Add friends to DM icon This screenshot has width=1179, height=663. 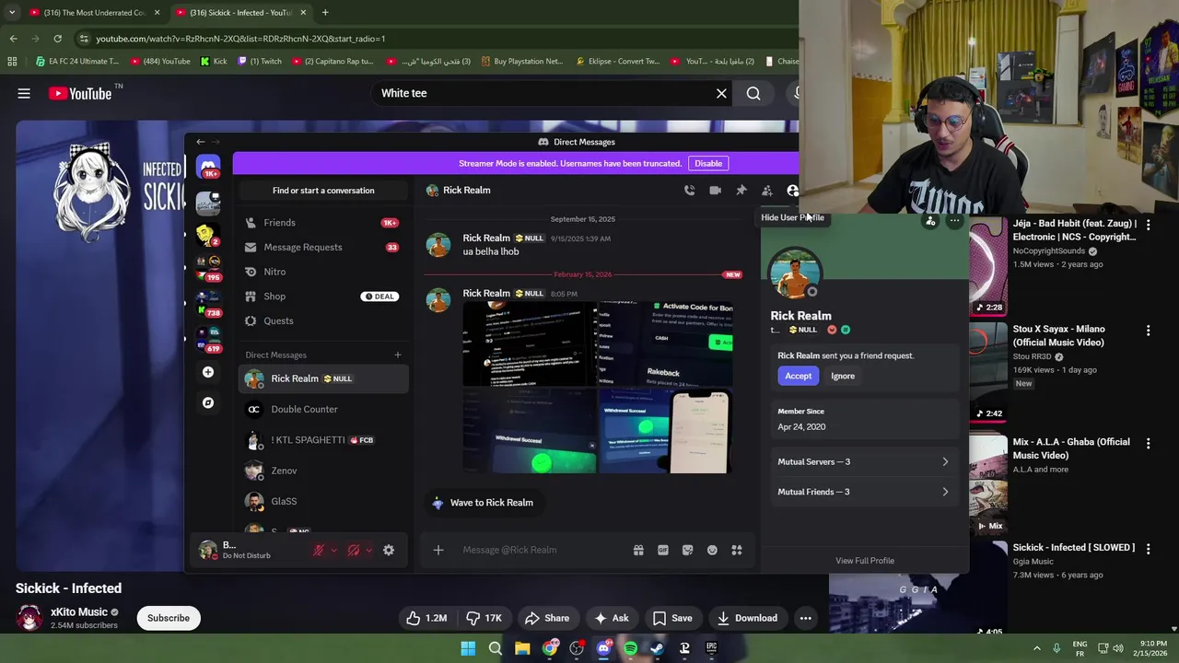pyautogui.click(x=766, y=191)
